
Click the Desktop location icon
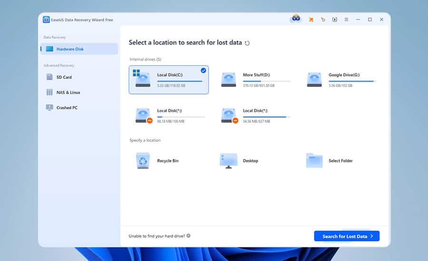228,161
